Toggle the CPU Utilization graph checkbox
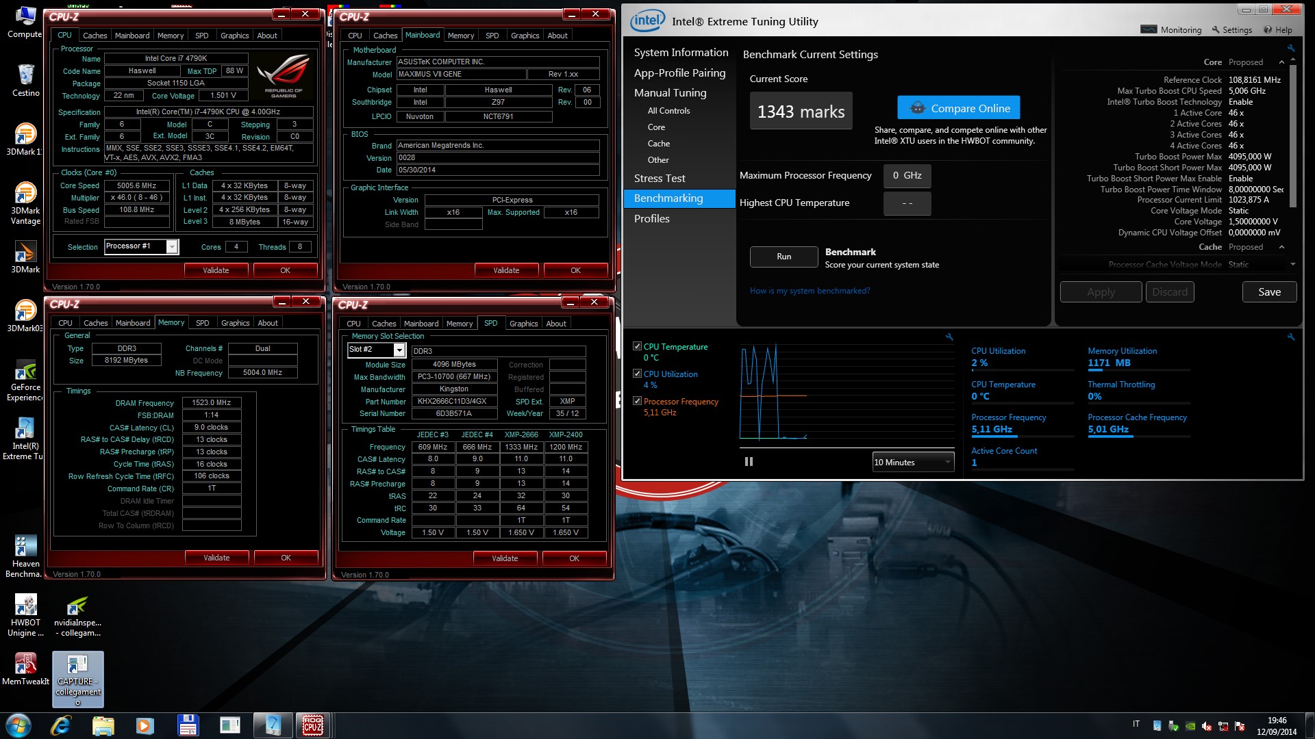The width and height of the screenshot is (1315, 739). pyautogui.click(x=638, y=374)
